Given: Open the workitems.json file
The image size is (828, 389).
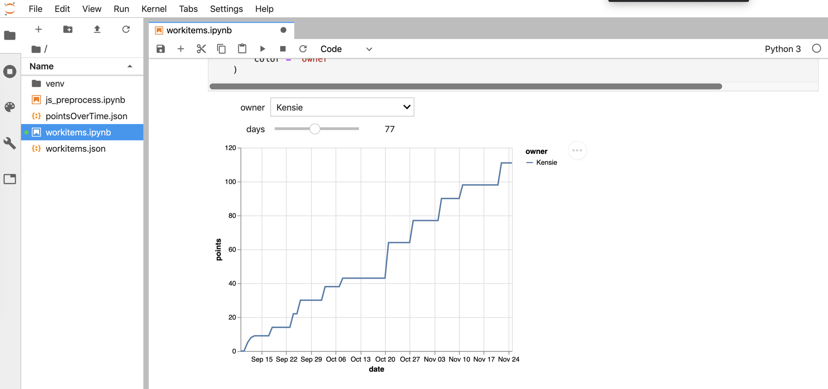Looking at the screenshot, I should (x=76, y=149).
